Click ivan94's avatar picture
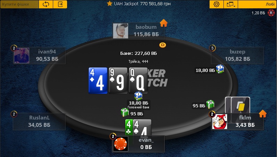 [x=22, y=56]
